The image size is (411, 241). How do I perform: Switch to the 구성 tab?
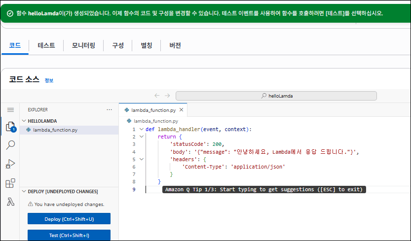click(118, 45)
